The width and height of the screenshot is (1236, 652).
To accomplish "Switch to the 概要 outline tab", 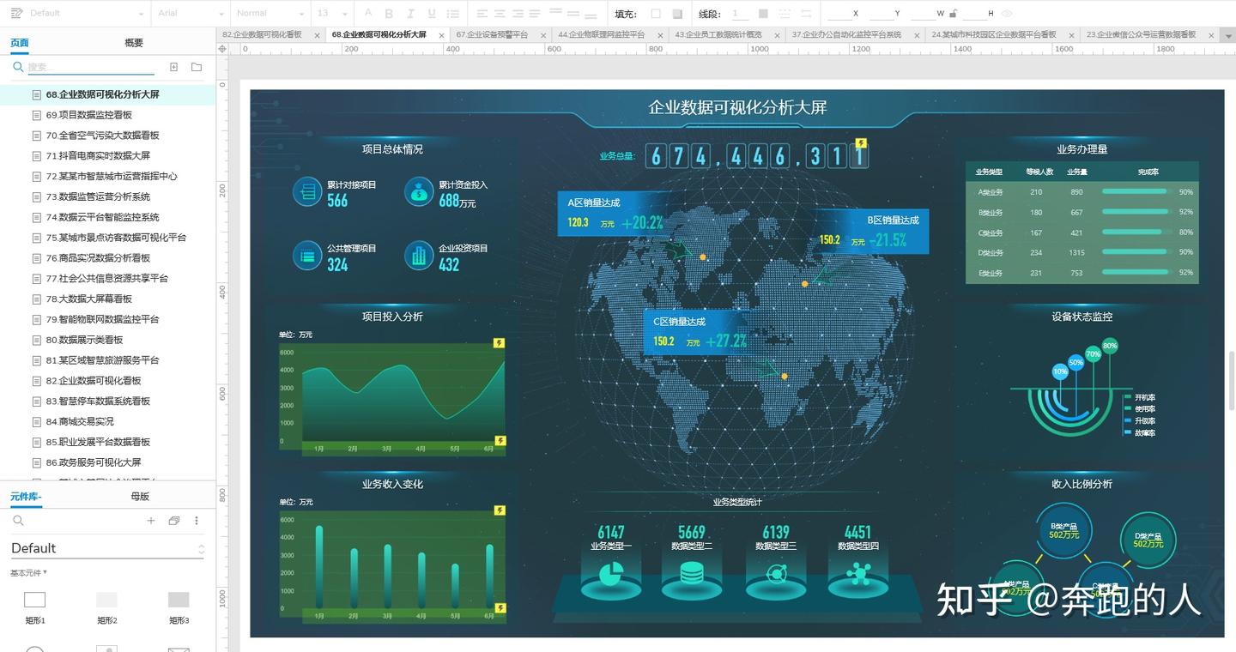I will tap(134, 43).
